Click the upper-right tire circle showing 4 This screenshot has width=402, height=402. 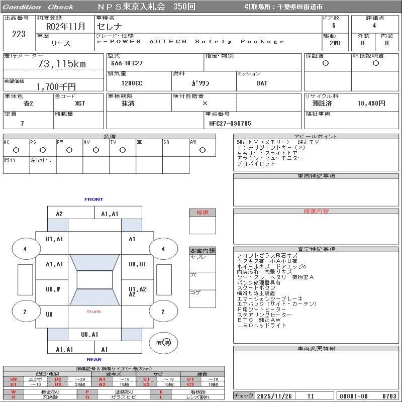coord(163,249)
